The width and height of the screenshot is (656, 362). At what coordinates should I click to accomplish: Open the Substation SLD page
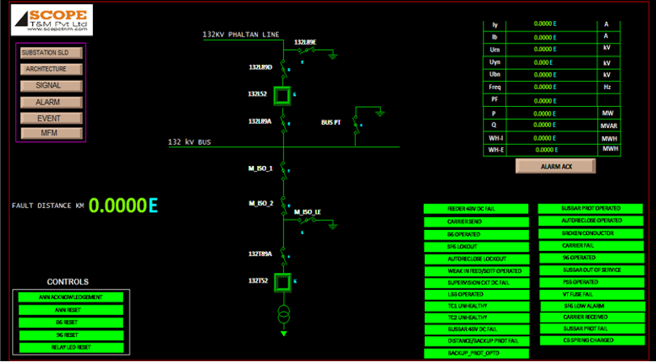point(51,53)
